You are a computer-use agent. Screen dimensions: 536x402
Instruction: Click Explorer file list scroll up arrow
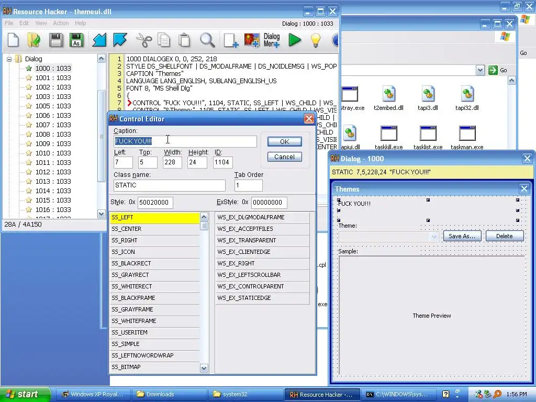coord(512,81)
